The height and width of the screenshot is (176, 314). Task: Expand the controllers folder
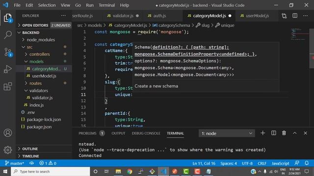pos(39,54)
